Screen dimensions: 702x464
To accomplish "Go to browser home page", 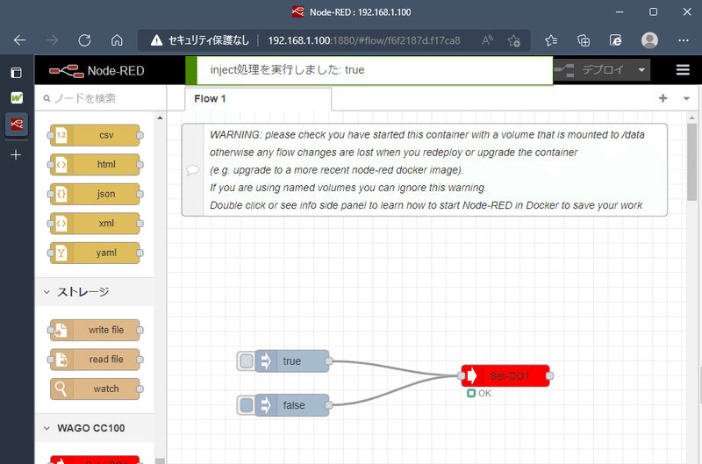I will [117, 40].
